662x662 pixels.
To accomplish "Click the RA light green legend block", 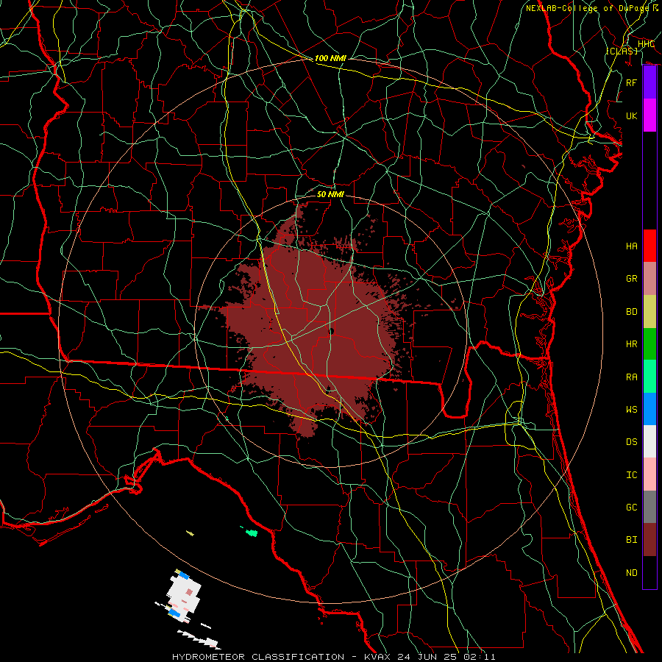I will pyautogui.click(x=649, y=377).
